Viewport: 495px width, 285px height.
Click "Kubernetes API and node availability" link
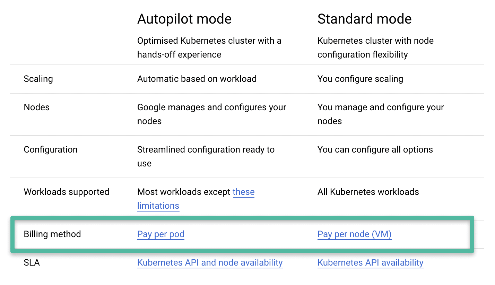pos(210,262)
